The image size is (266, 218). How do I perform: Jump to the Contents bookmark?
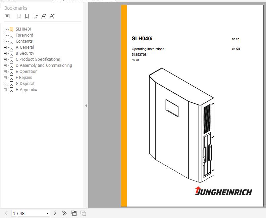24,41
